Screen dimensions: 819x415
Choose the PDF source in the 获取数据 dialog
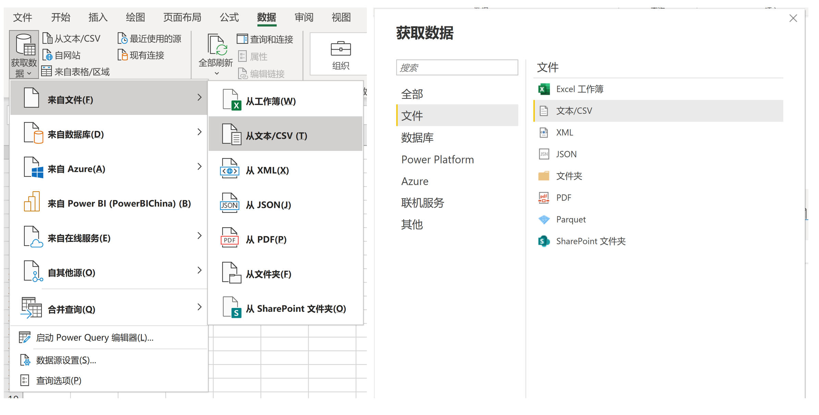[563, 198]
